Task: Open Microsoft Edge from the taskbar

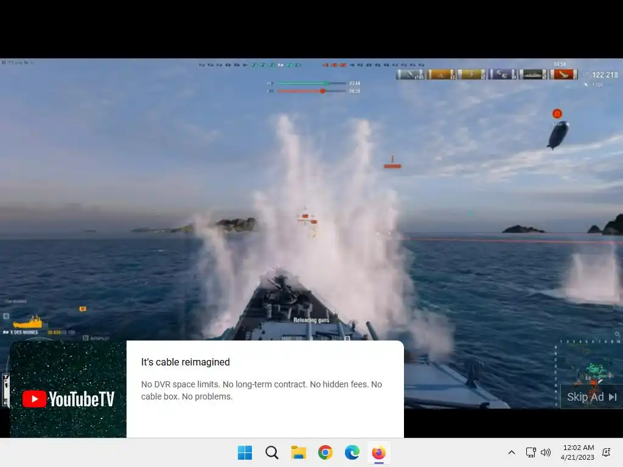Action: tap(352, 452)
